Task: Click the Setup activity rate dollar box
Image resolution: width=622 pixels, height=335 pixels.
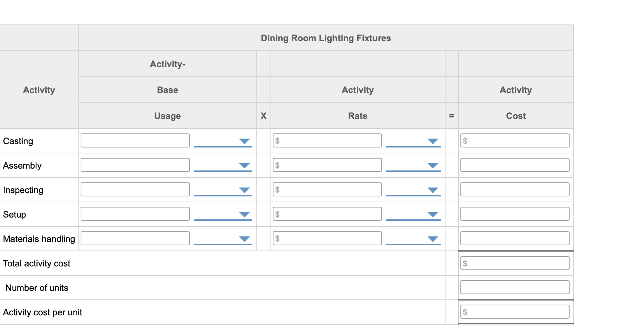Action: 327,213
